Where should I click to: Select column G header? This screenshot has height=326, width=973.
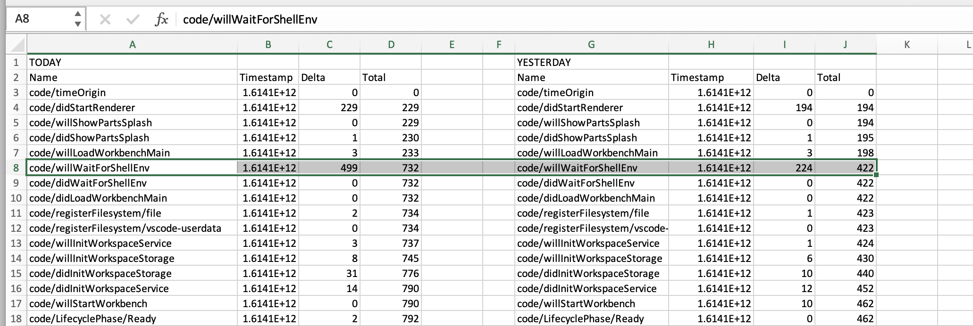coord(591,45)
